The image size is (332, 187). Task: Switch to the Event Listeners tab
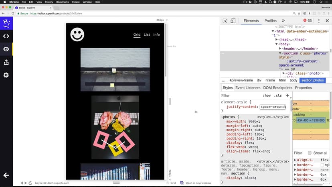pos(247,88)
